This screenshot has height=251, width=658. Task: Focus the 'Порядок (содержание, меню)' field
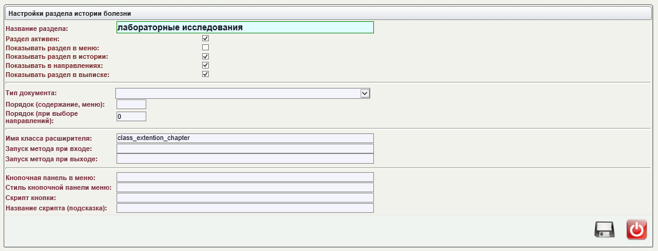click(131, 104)
